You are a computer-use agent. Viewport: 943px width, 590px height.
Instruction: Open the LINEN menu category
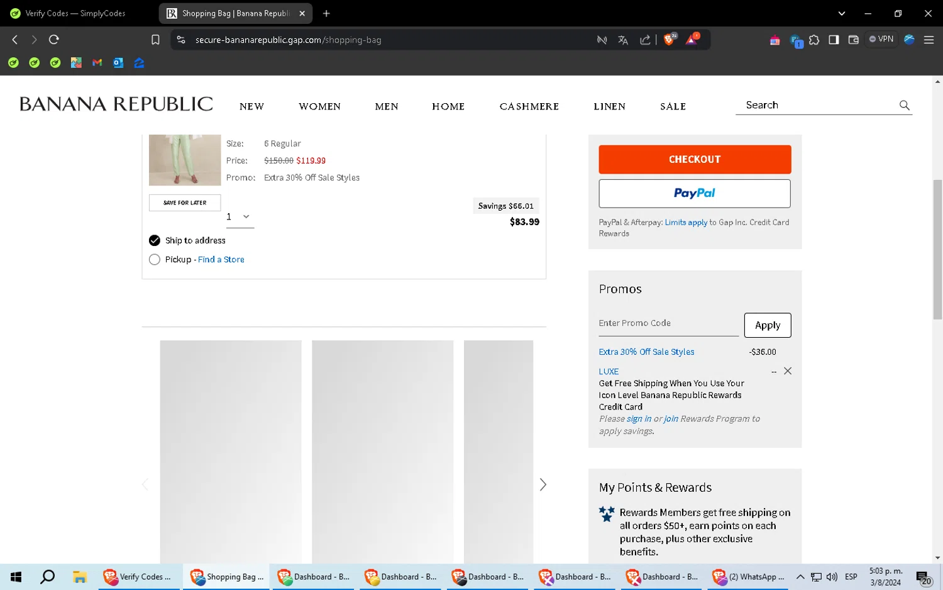click(x=609, y=106)
